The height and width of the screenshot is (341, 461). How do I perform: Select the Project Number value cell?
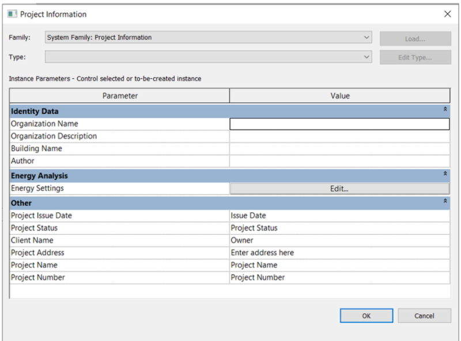pyautogui.click(x=339, y=278)
